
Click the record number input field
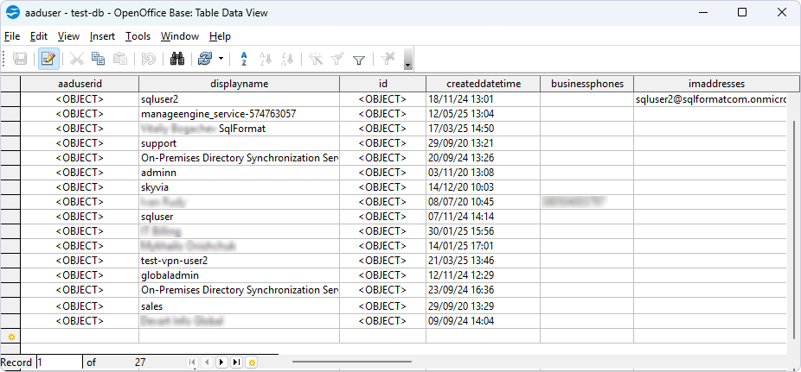pos(59,363)
